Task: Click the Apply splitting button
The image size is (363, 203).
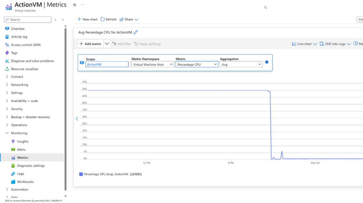Action: click(147, 44)
